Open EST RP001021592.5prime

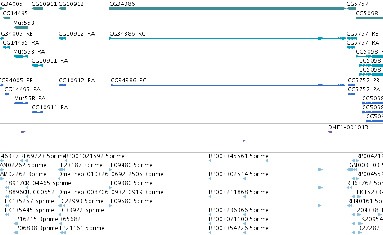pyautogui.click(x=95, y=156)
